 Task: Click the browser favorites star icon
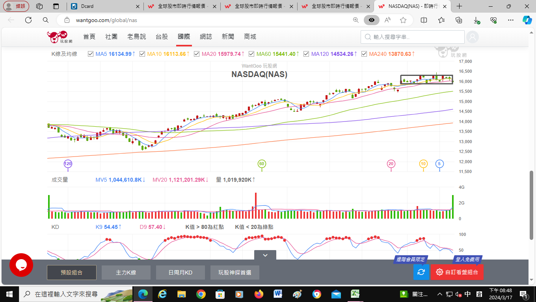(x=403, y=20)
